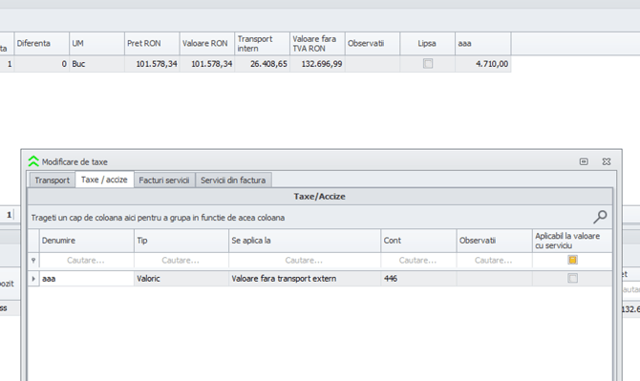The height and width of the screenshot is (381, 640).
Task: Sort by the Tip column header
Action: (181, 241)
